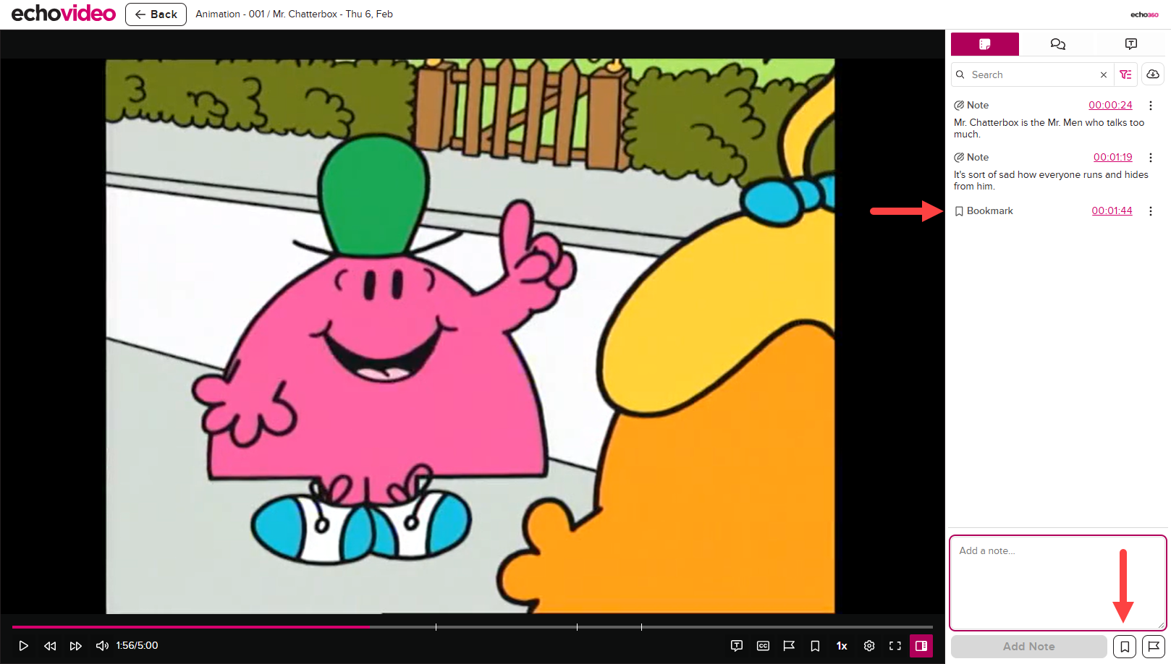Click the Add Note button
This screenshot has width=1171, height=664.
(x=1029, y=647)
